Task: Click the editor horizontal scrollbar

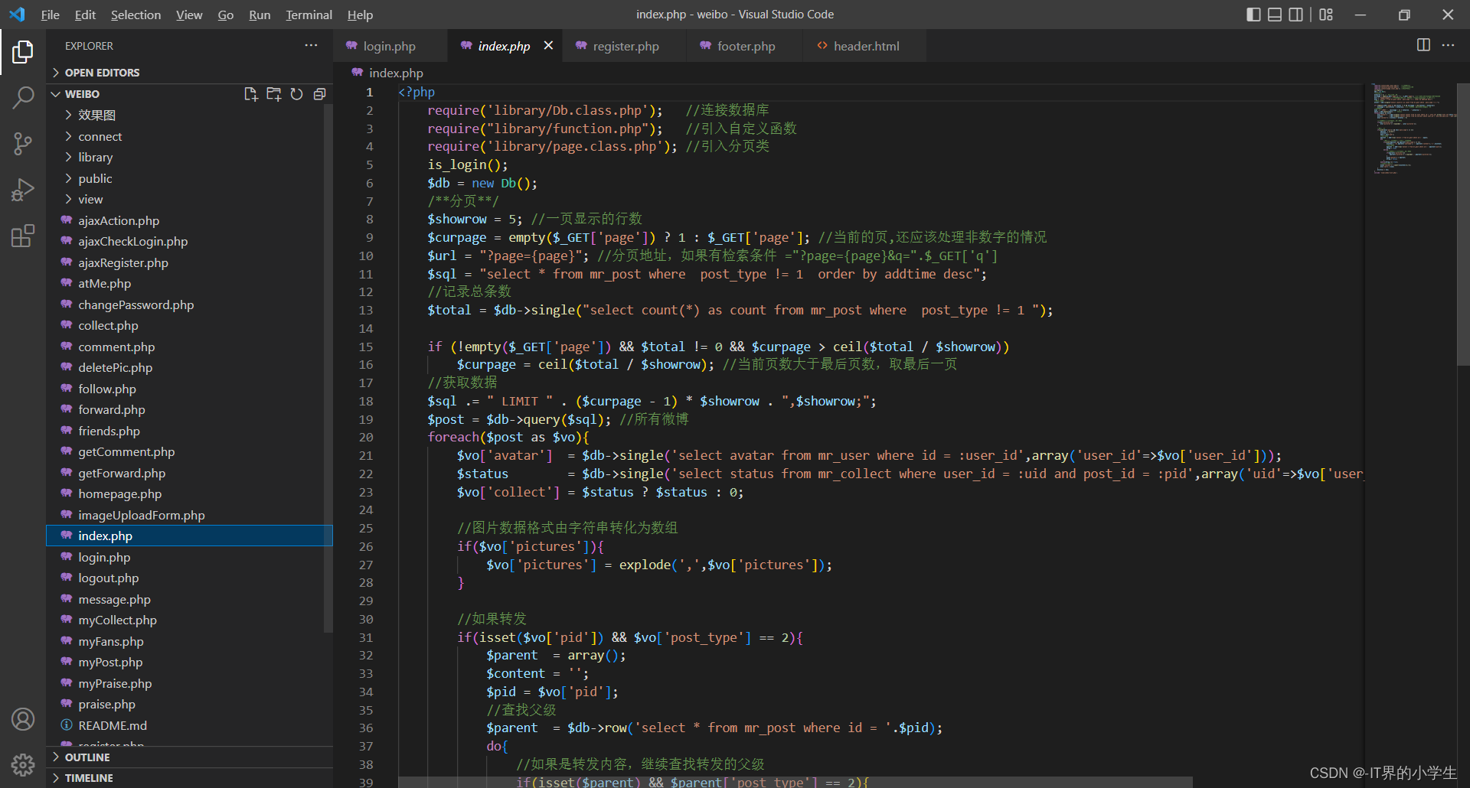Action: tap(795, 782)
